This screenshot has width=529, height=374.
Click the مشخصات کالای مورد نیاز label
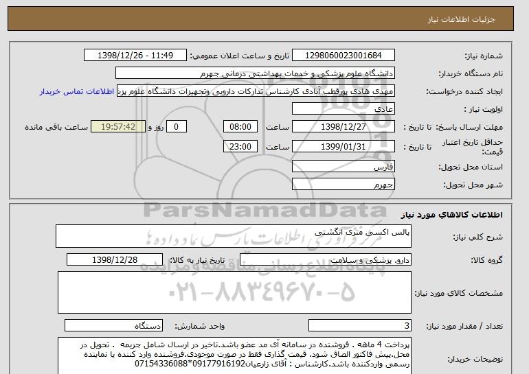458,293
